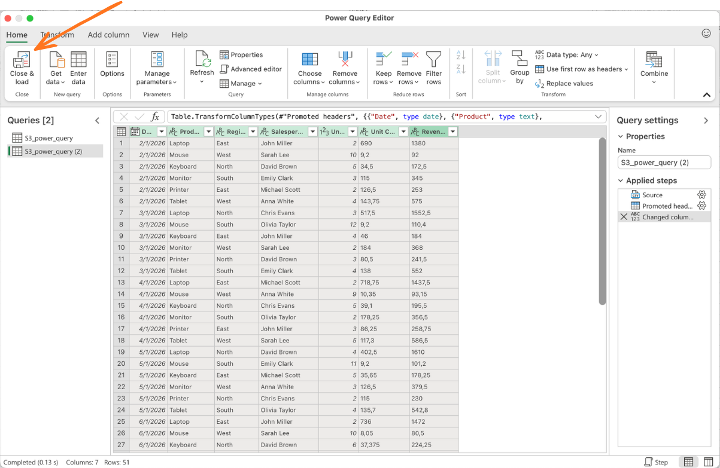The height and width of the screenshot is (468, 720).
Task: Click the Combine icon
Action: coord(654,60)
